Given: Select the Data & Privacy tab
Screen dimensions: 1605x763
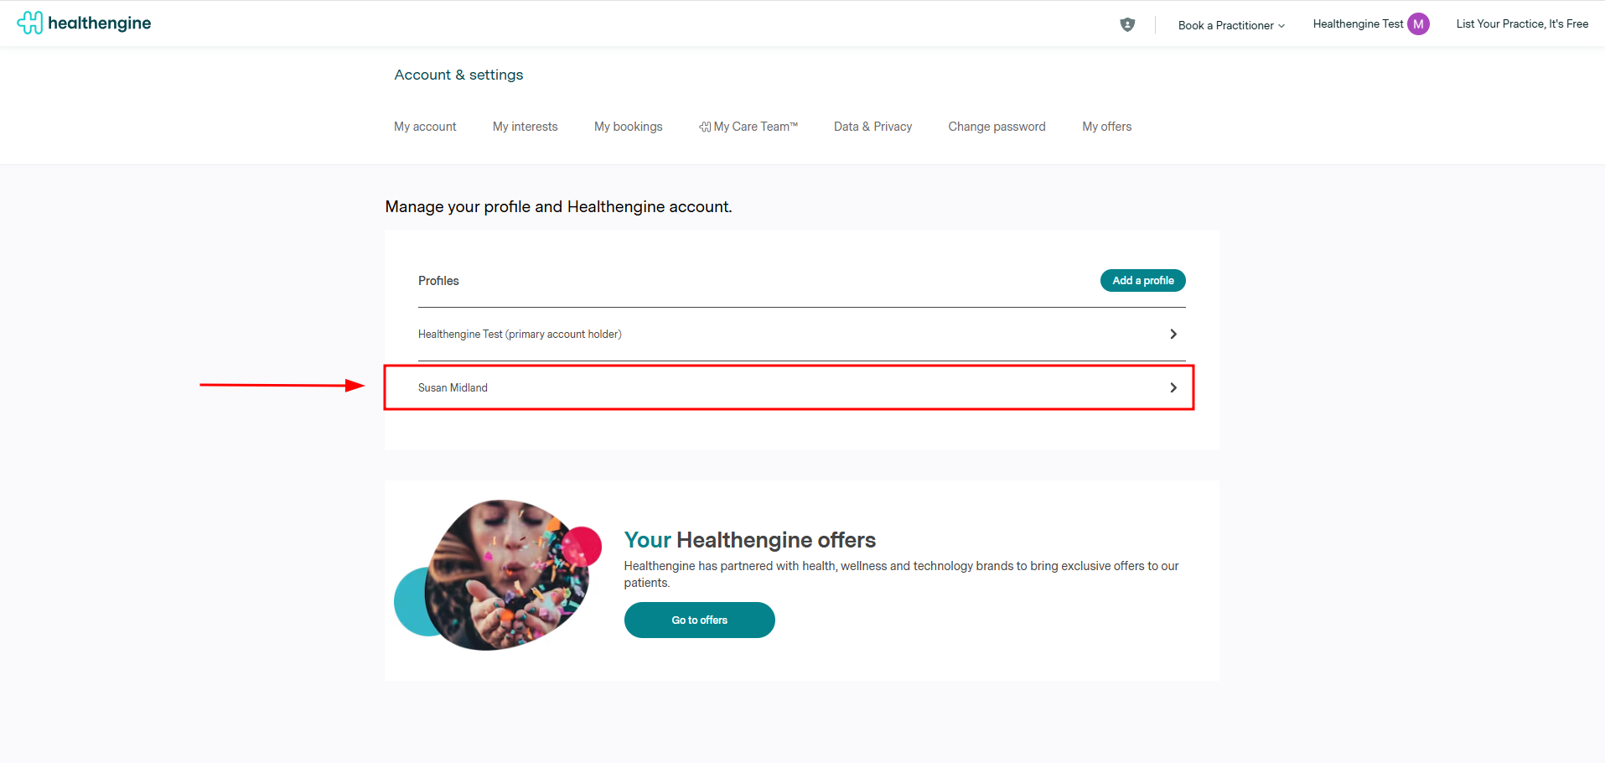Looking at the screenshot, I should point(872,127).
